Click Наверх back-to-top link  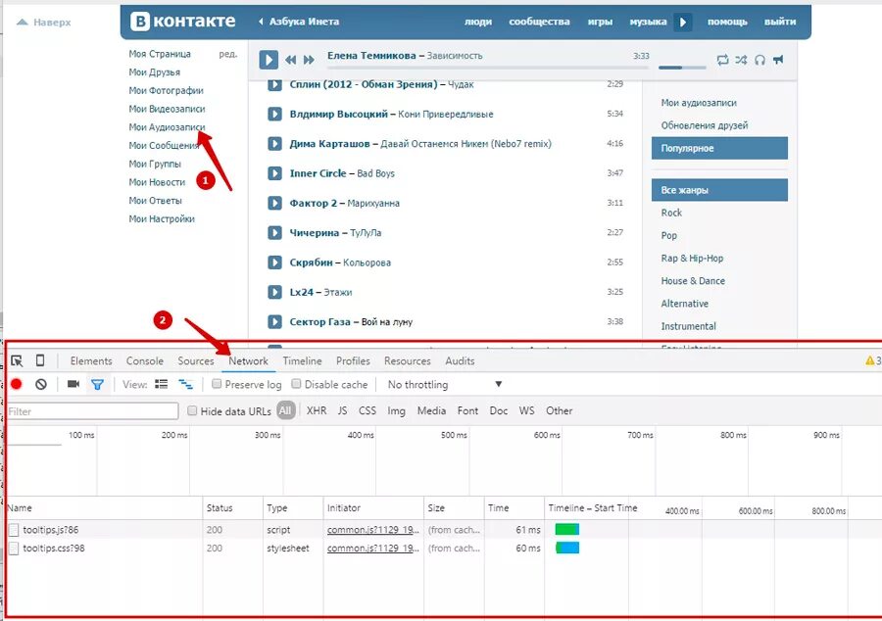coord(44,22)
